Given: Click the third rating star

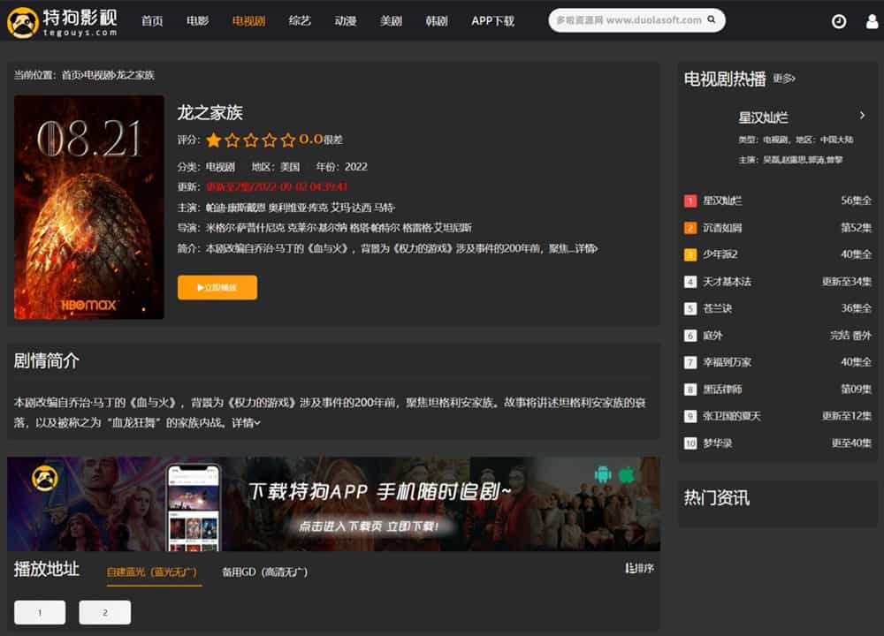Looking at the screenshot, I should point(250,140).
